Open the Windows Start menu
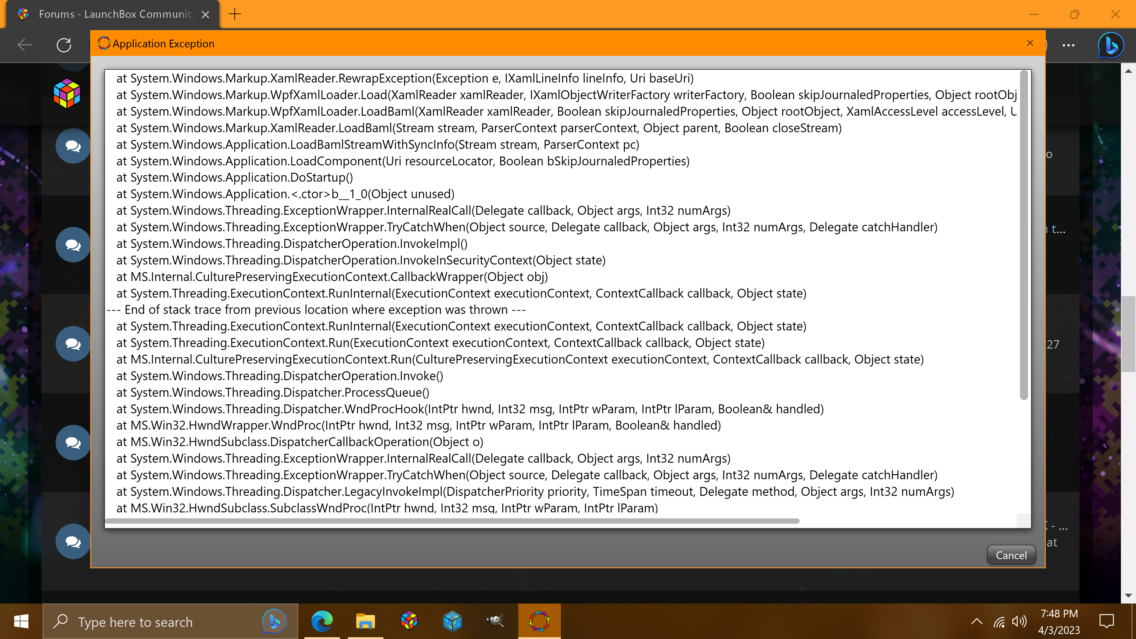This screenshot has width=1136, height=639. 21,621
